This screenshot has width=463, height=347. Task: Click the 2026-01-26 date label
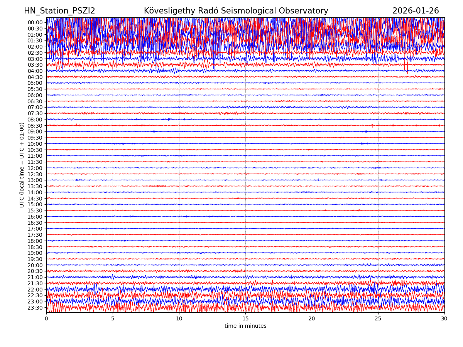point(416,11)
